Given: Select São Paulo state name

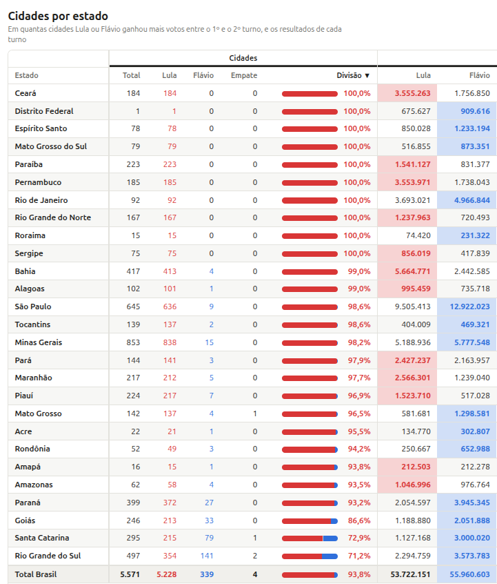Looking at the screenshot, I should 33,306.
